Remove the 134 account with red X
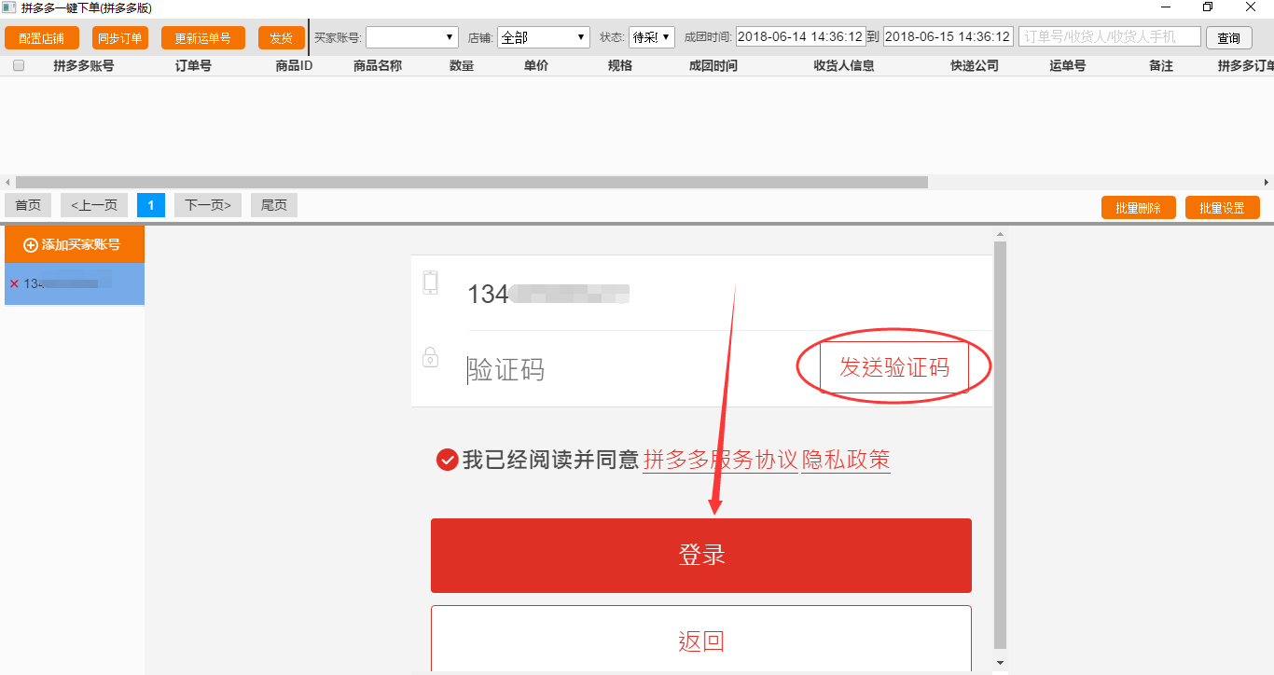 click(14, 283)
